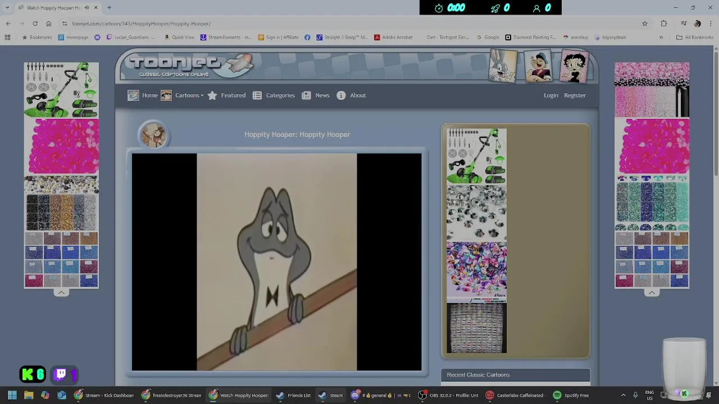Open the Diamond Painting bookmark

click(530, 38)
